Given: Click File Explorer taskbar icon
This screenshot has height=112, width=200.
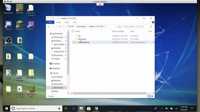Looking at the screenshot, I should (x=81, y=109).
